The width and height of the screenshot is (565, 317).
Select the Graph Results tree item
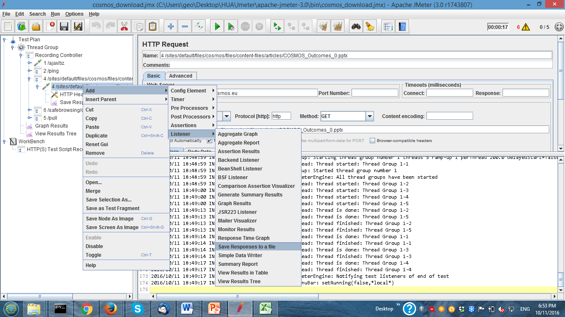pos(51,126)
